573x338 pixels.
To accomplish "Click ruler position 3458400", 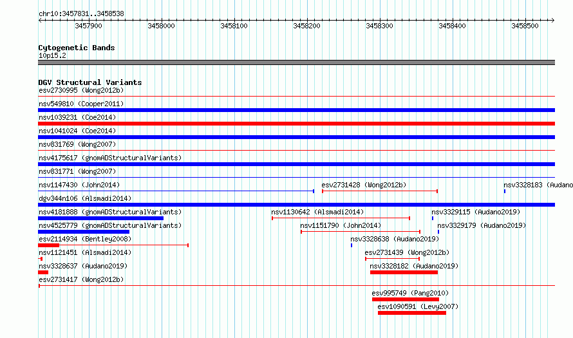I will [x=452, y=26].
